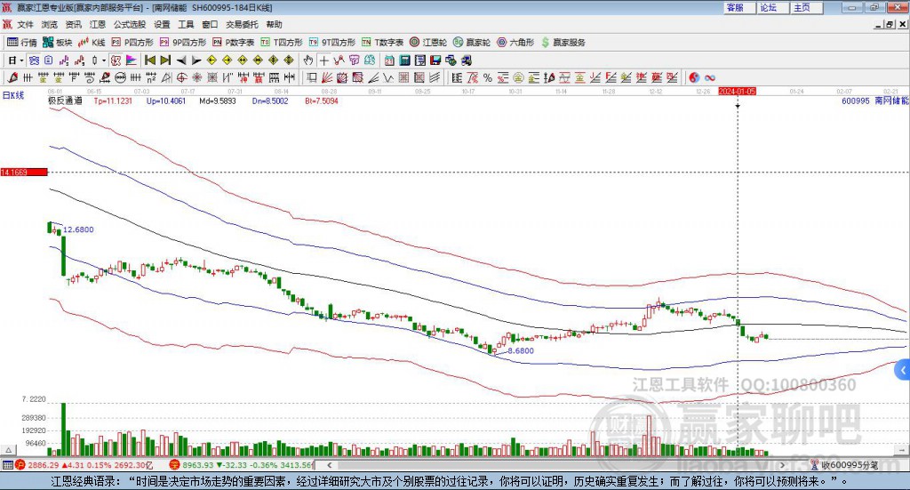The image size is (910, 490).
Task: Select the hand pan tool
Action: click(x=308, y=60)
